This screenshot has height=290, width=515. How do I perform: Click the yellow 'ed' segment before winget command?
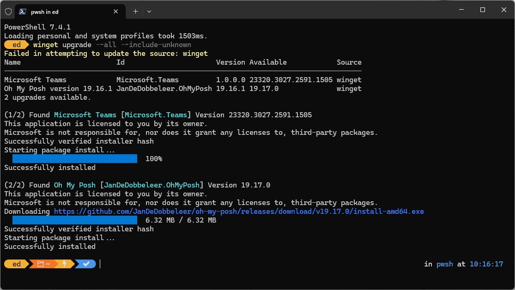point(17,45)
